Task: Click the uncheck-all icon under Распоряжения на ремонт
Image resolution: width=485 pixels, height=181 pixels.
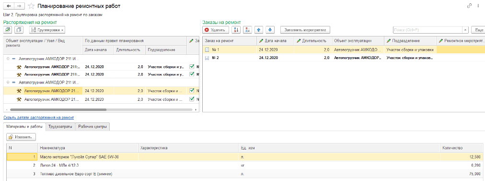Action: pyautogui.click(x=19, y=30)
